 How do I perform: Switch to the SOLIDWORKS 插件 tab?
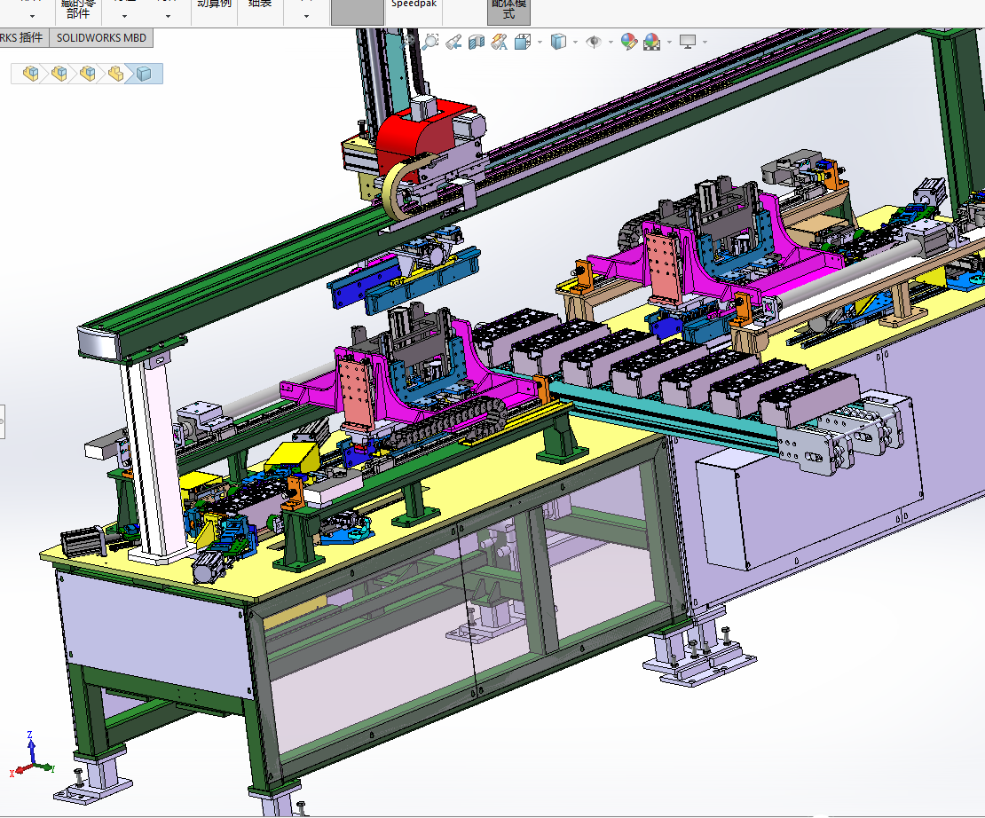[x=22, y=37]
